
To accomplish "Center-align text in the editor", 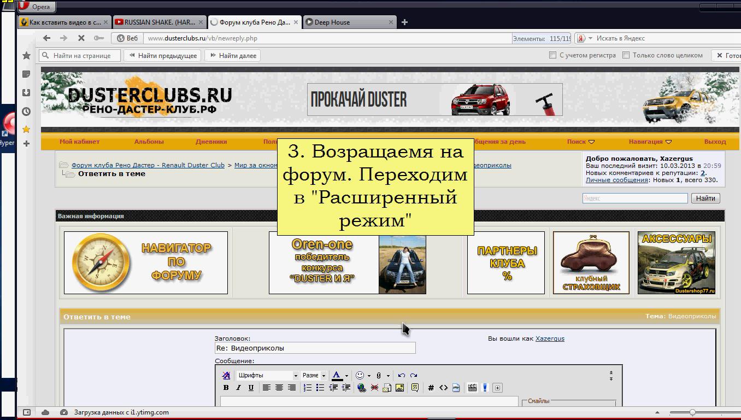I will (x=279, y=388).
